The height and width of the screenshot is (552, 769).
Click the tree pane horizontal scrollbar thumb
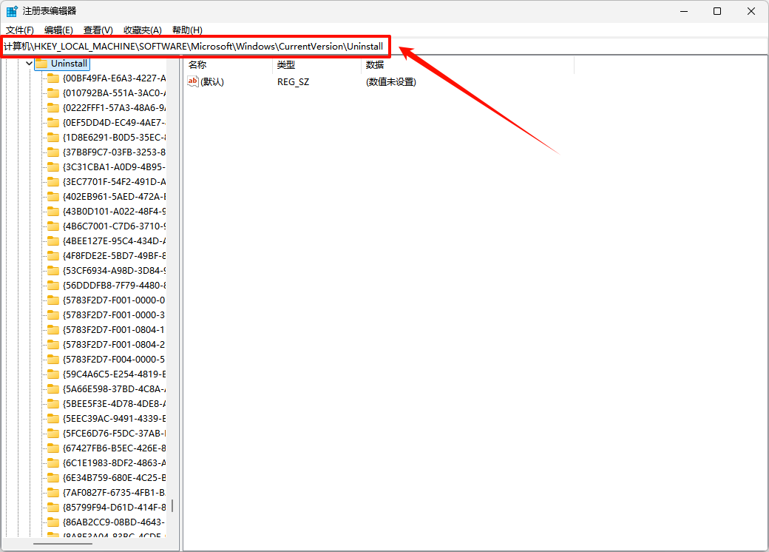pyautogui.click(x=63, y=544)
